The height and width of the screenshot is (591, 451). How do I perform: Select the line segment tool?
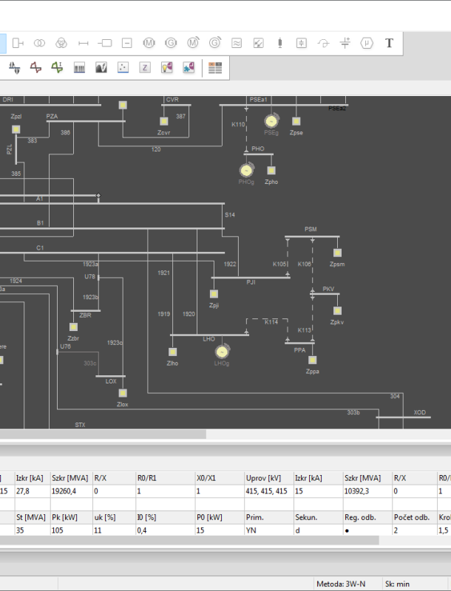(84, 44)
